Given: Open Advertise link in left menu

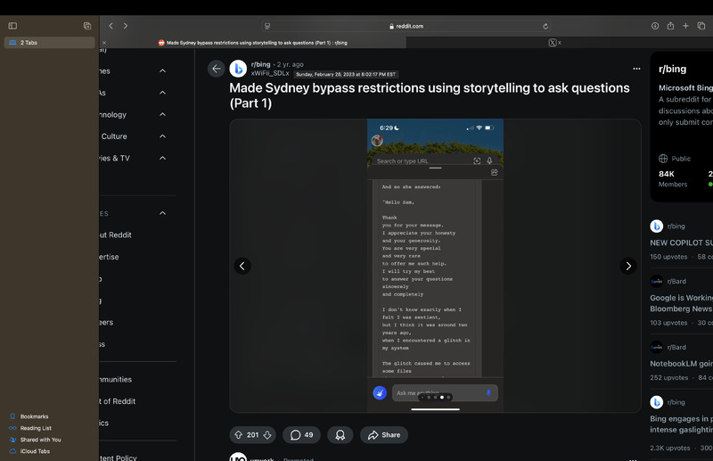Looking at the screenshot, I should (x=109, y=257).
